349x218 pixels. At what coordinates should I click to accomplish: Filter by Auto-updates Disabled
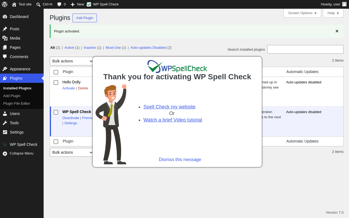pos(148,47)
